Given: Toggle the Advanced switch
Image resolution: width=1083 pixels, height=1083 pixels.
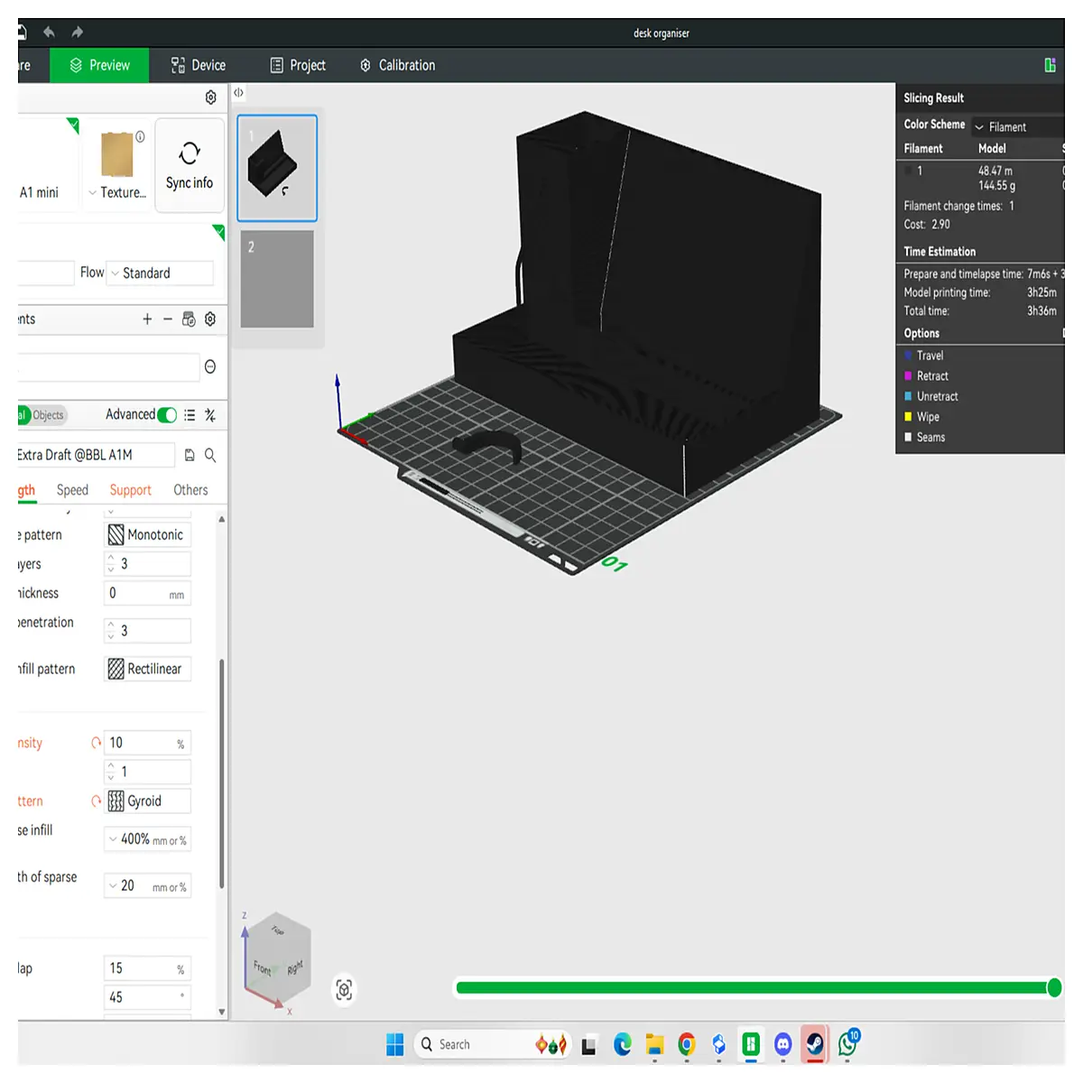Looking at the screenshot, I should (x=167, y=415).
